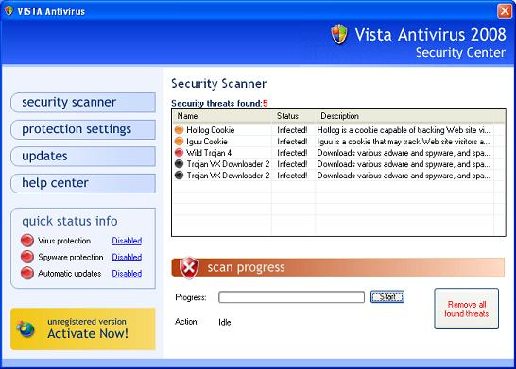Viewport: 516px width, 369px height.
Task: Click the large shield logo beside Vista Antivirus 2008
Action: point(339,34)
